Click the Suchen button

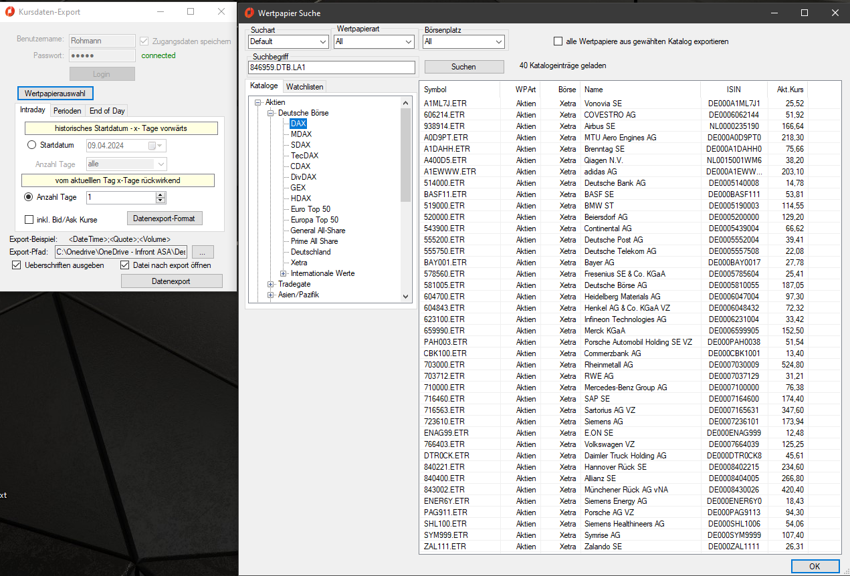(464, 67)
